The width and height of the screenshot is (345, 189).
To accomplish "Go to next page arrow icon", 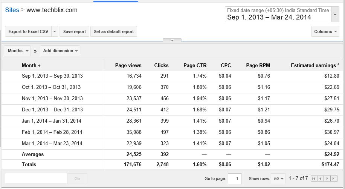I will click(327, 178).
